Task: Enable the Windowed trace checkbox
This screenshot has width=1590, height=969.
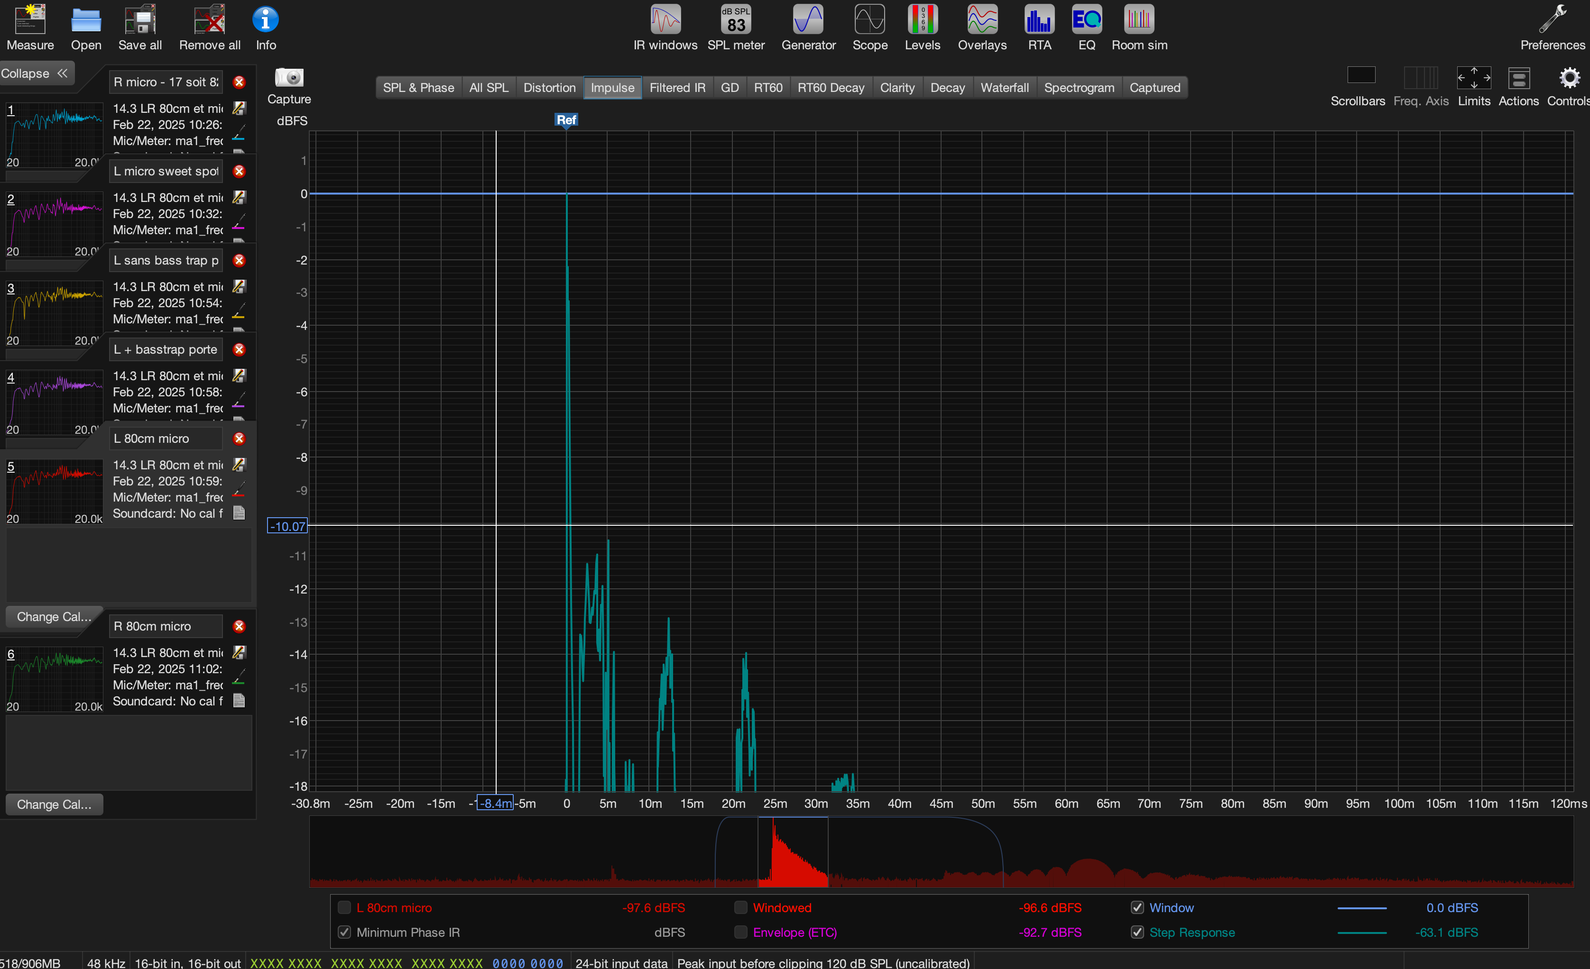Action: tap(741, 908)
